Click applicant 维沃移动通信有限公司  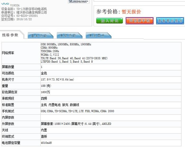pos(32,12)
